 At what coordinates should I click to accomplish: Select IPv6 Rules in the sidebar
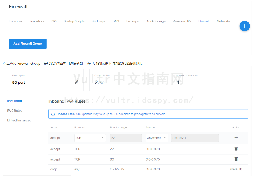click(14, 110)
